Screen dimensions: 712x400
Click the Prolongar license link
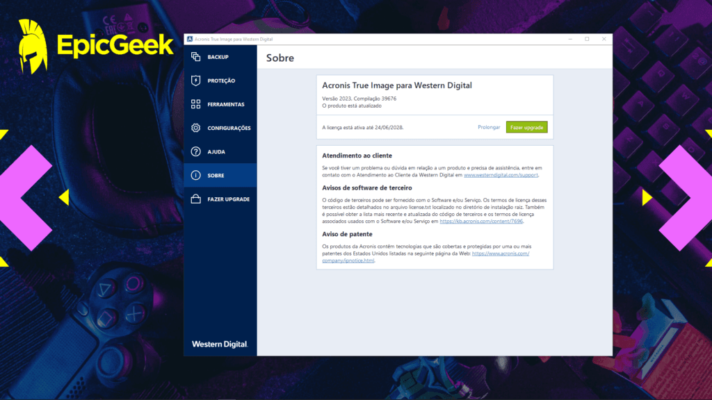[x=489, y=128]
